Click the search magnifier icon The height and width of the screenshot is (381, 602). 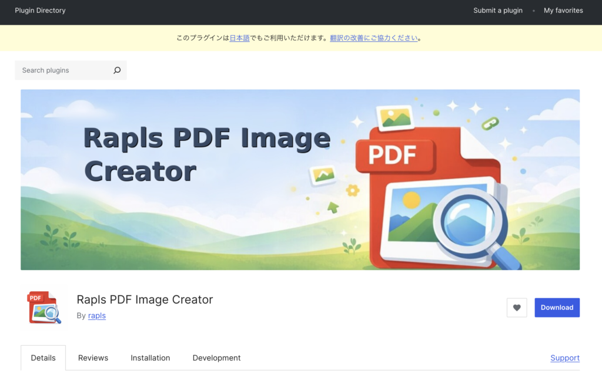pyautogui.click(x=118, y=70)
